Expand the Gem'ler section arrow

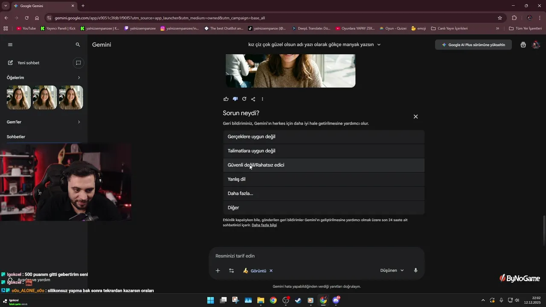[79, 122]
